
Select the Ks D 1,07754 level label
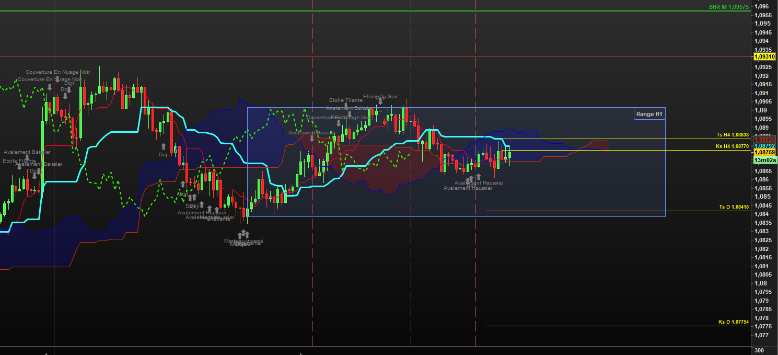tap(734, 322)
